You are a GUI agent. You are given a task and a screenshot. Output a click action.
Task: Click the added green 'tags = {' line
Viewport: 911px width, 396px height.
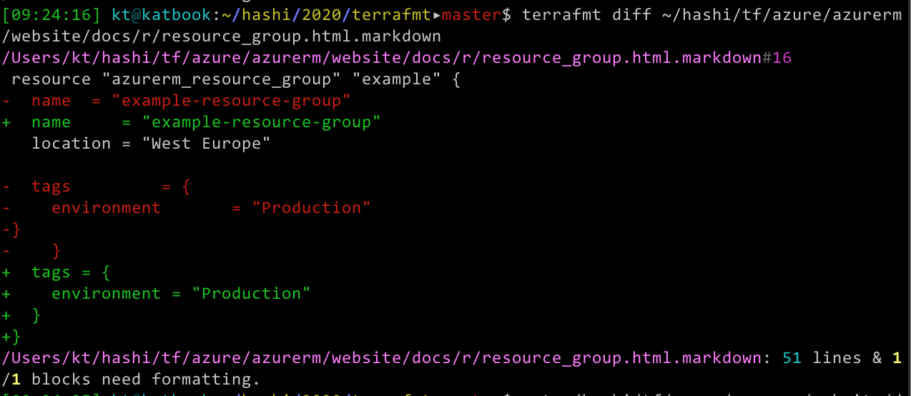coord(56,272)
